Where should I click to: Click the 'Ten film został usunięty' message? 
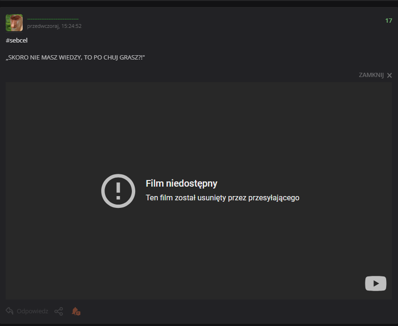click(x=222, y=198)
